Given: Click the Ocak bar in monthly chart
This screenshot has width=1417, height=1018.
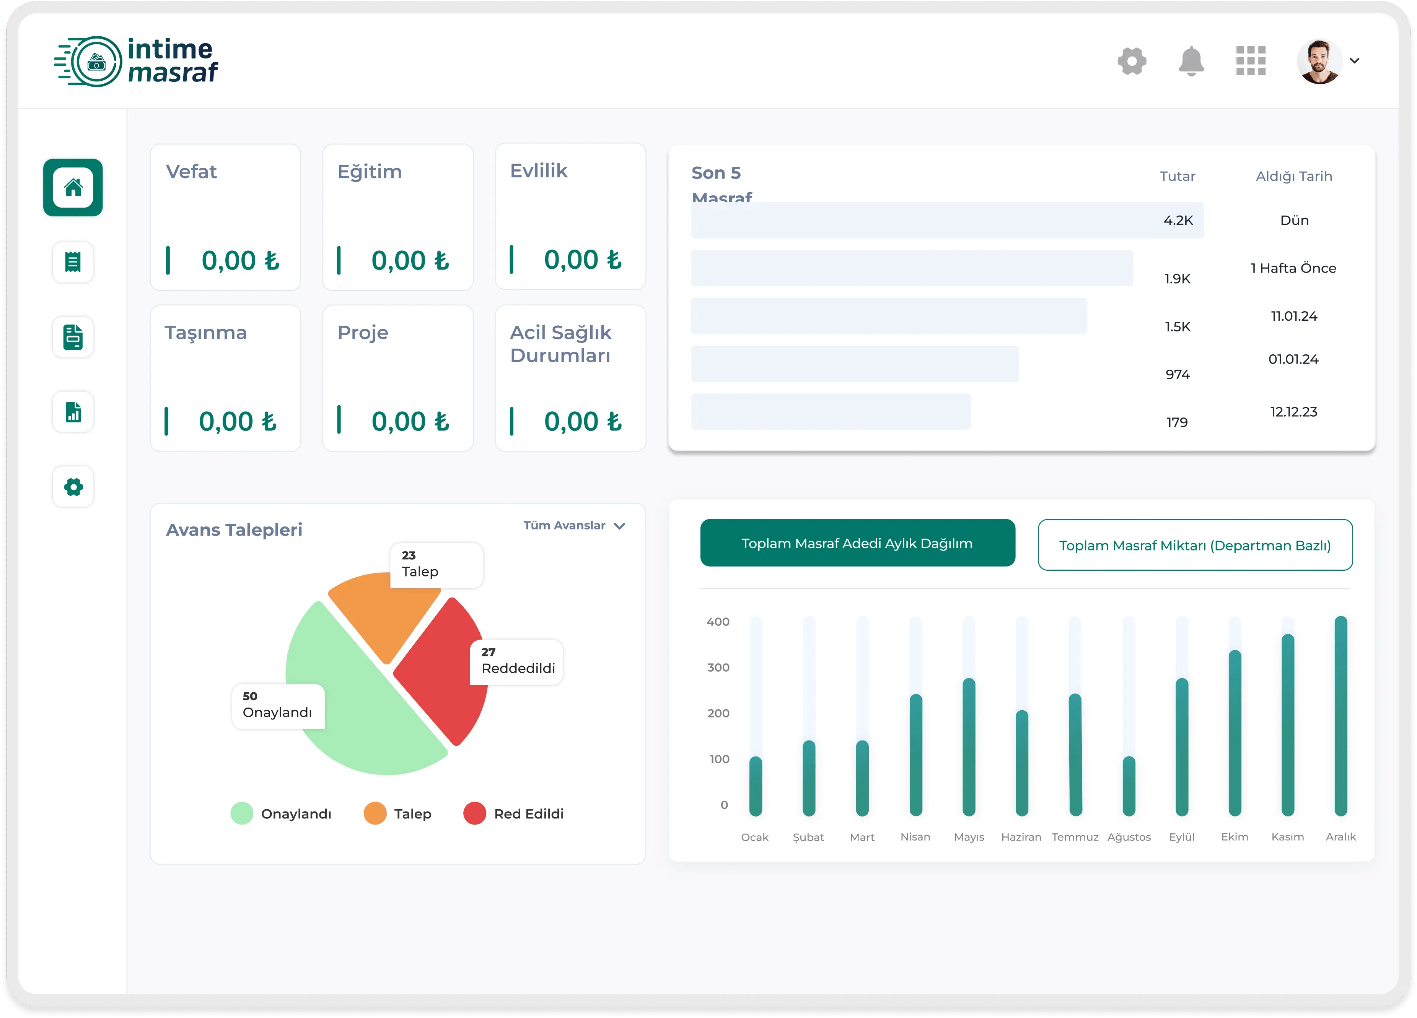Looking at the screenshot, I should pos(755,786).
